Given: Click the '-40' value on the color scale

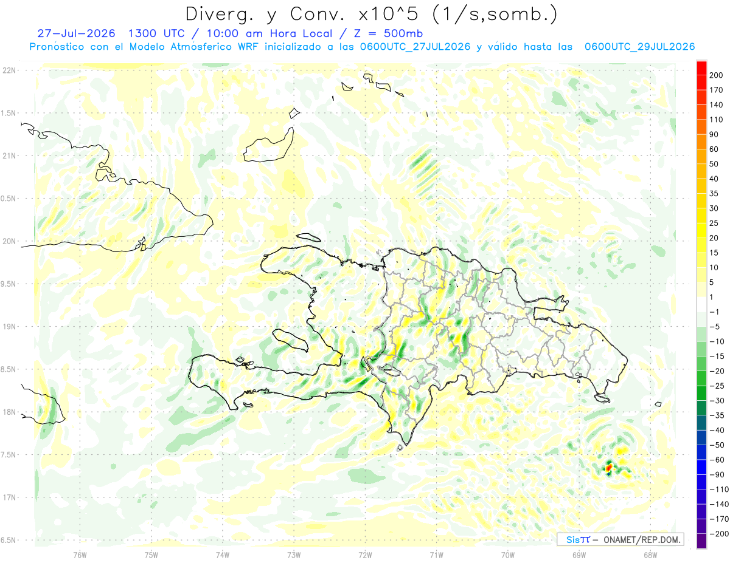Looking at the screenshot, I should [x=716, y=431].
